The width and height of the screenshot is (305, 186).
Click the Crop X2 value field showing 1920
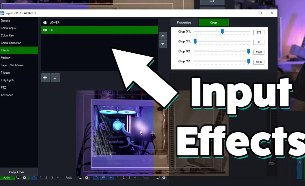pos(259,52)
